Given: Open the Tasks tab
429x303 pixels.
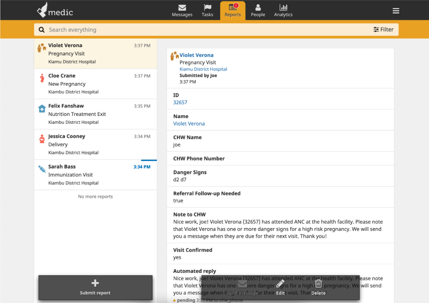Looking at the screenshot, I should (207, 11).
